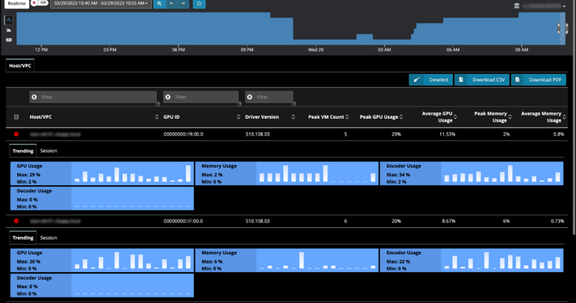576x303 pixels.
Task: Collapse second host row with red minus icon
Action: [x=16, y=221]
